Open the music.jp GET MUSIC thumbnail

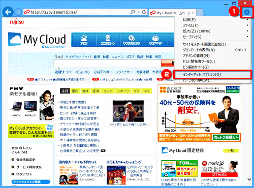pyautogui.click(x=219, y=169)
